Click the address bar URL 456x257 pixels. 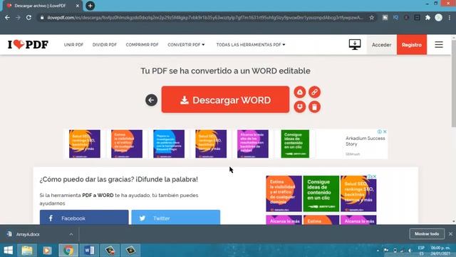(x=205, y=17)
